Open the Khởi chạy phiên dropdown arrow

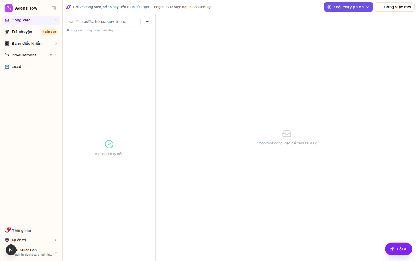click(x=368, y=7)
